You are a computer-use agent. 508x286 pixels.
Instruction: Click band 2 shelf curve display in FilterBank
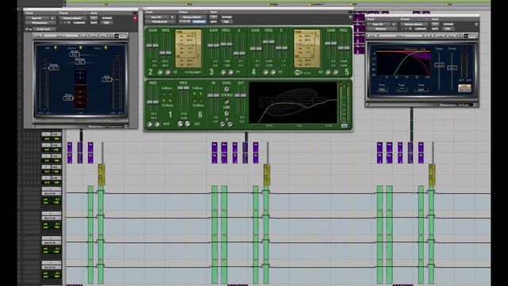(188, 48)
